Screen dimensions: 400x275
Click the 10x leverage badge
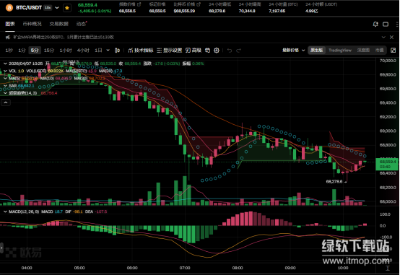tap(48, 8)
